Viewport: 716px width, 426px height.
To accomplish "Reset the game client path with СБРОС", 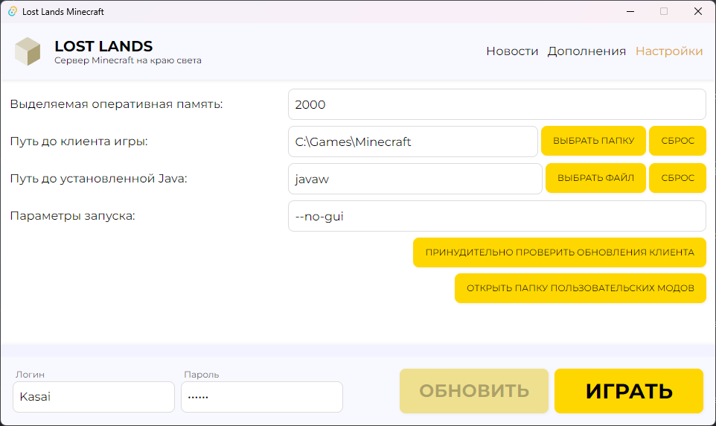I will (677, 141).
